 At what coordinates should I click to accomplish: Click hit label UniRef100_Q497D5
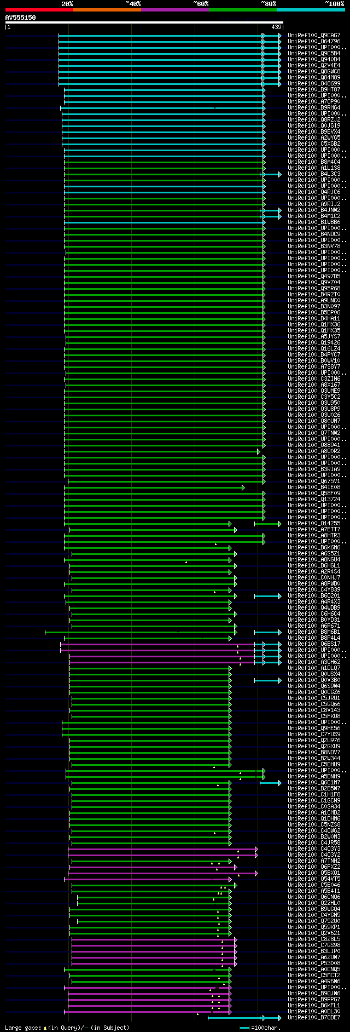coord(314,277)
